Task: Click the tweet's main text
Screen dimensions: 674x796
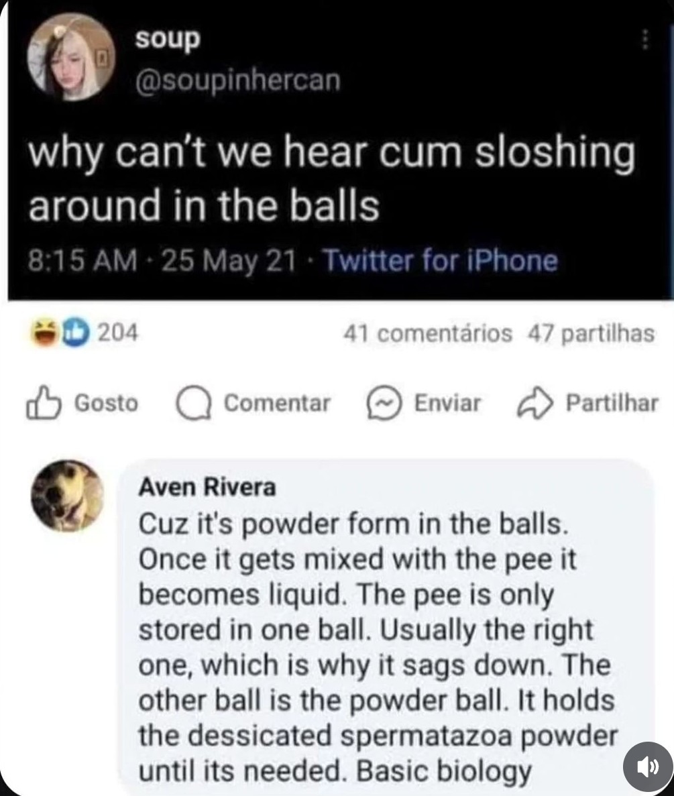Action: pos(329,178)
